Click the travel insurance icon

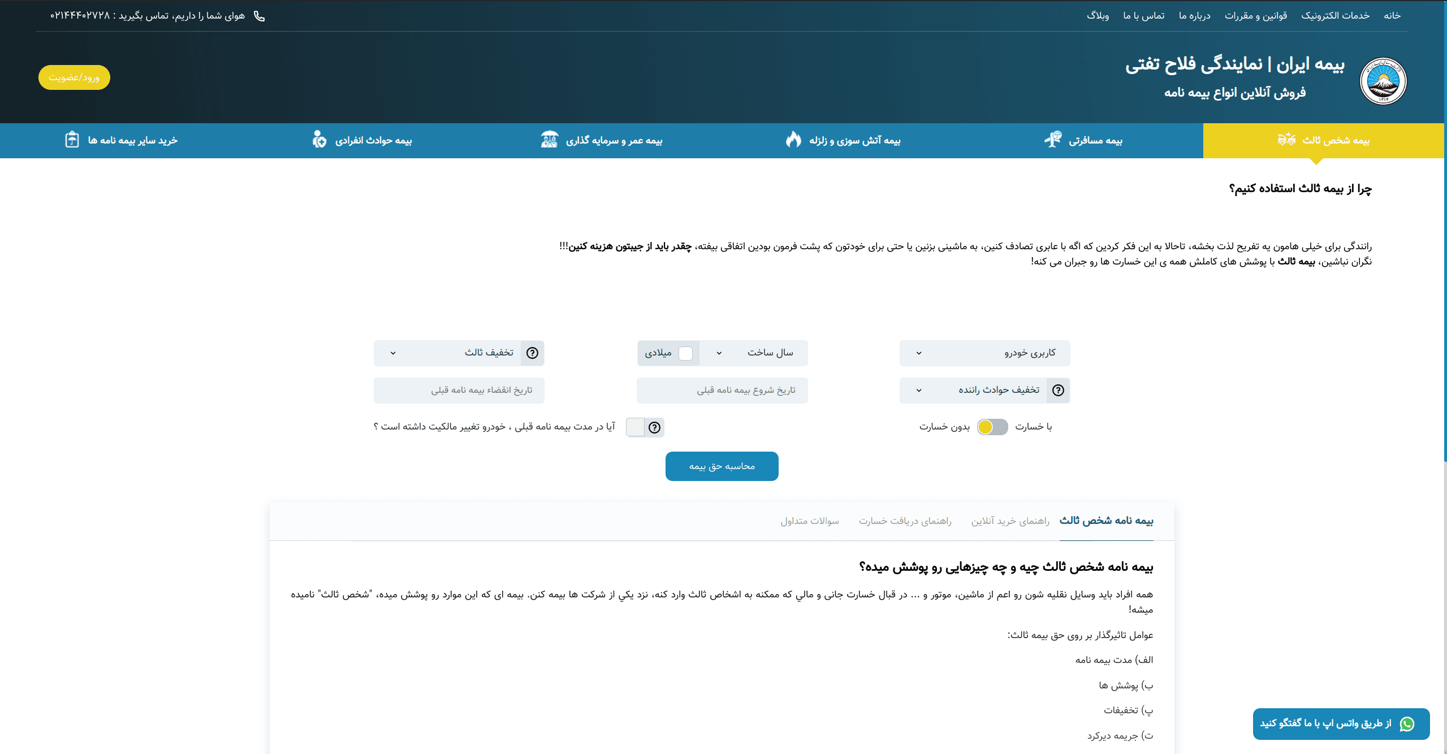[1053, 139]
